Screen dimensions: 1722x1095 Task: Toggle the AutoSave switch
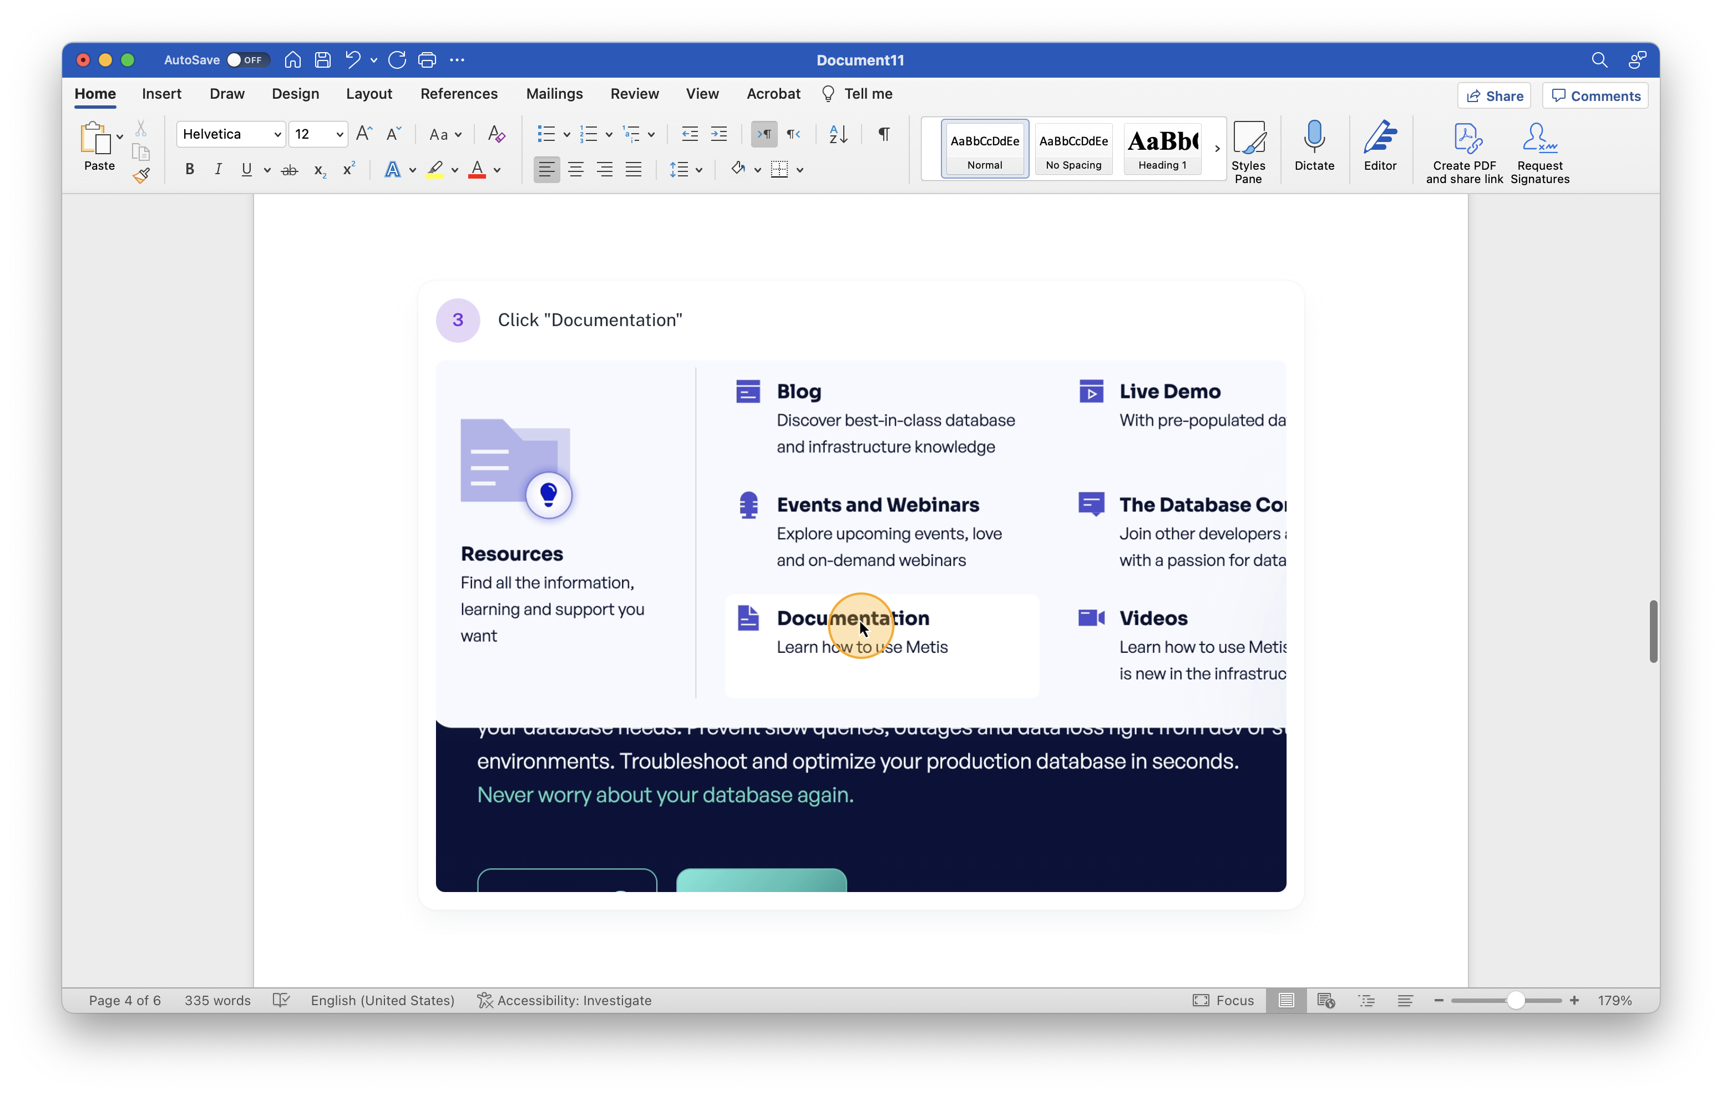[x=247, y=60]
